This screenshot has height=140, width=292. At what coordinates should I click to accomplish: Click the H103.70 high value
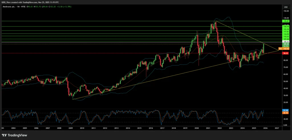coord(37,7)
